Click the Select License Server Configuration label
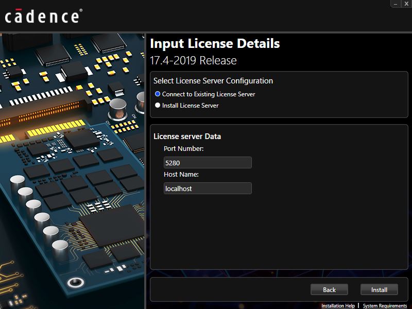 tap(213, 81)
